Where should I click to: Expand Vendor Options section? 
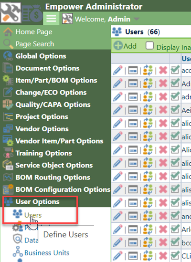[x=42, y=129]
